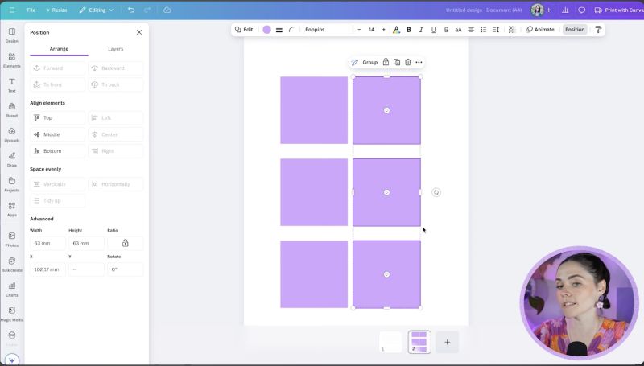Click the undo arrow
644x366 pixels.
(131, 10)
